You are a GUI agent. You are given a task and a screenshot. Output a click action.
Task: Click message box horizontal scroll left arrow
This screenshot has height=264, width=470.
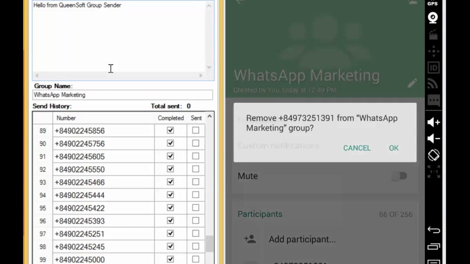pyautogui.click(x=36, y=76)
